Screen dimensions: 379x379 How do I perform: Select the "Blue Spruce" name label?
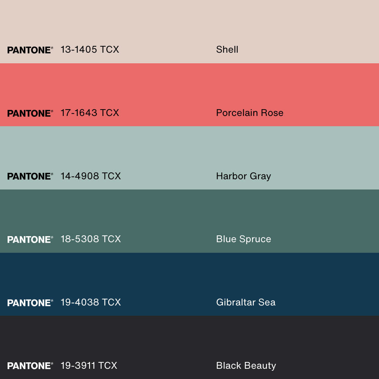pyautogui.click(x=243, y=239)
